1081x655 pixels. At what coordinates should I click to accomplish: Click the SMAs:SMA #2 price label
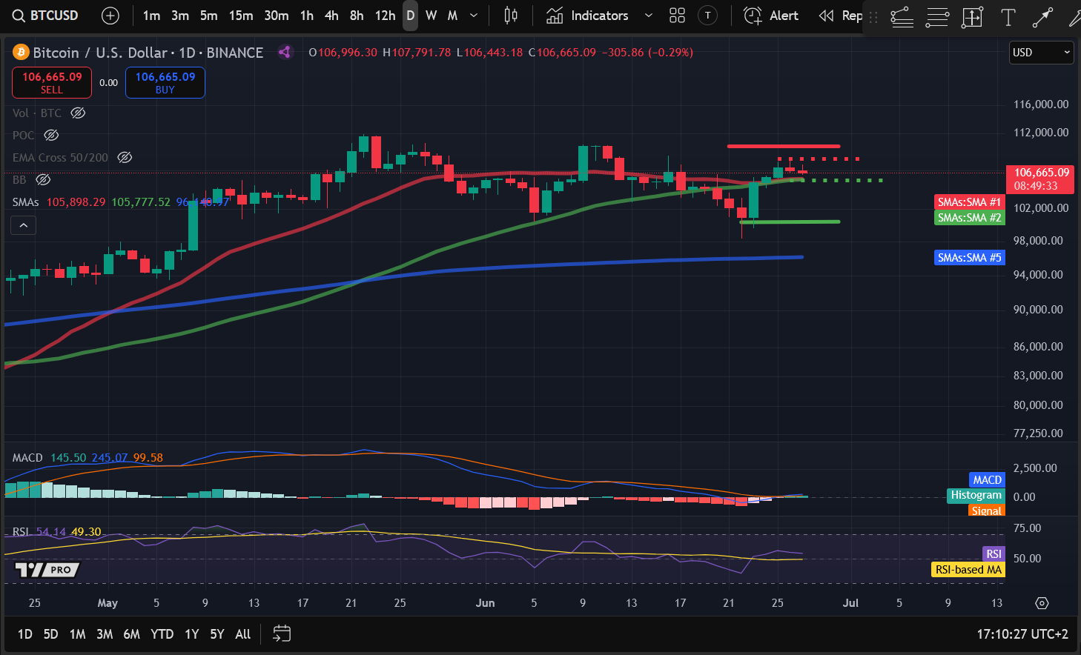tap(969, 218)
